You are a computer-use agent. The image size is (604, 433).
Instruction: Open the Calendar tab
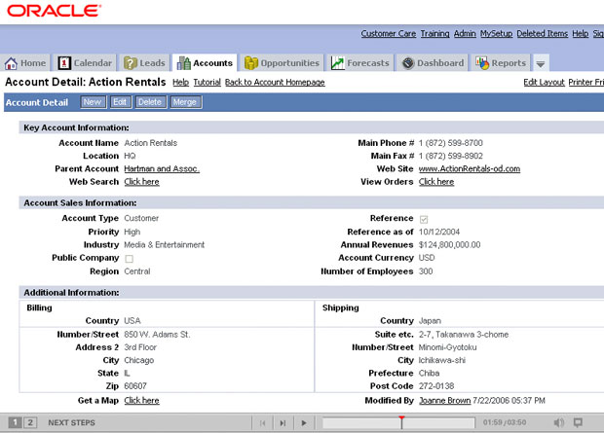(85, 63)
